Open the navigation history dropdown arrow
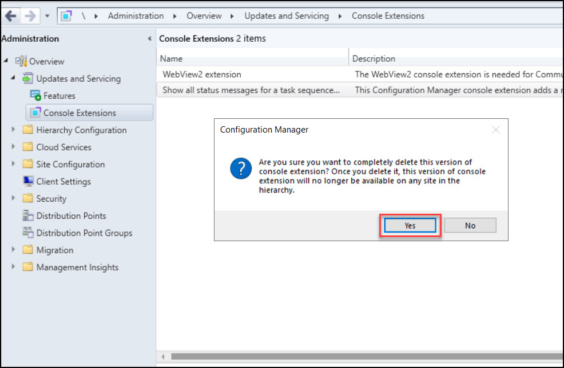The image size is (564, 368). click(x=47, y=16)
